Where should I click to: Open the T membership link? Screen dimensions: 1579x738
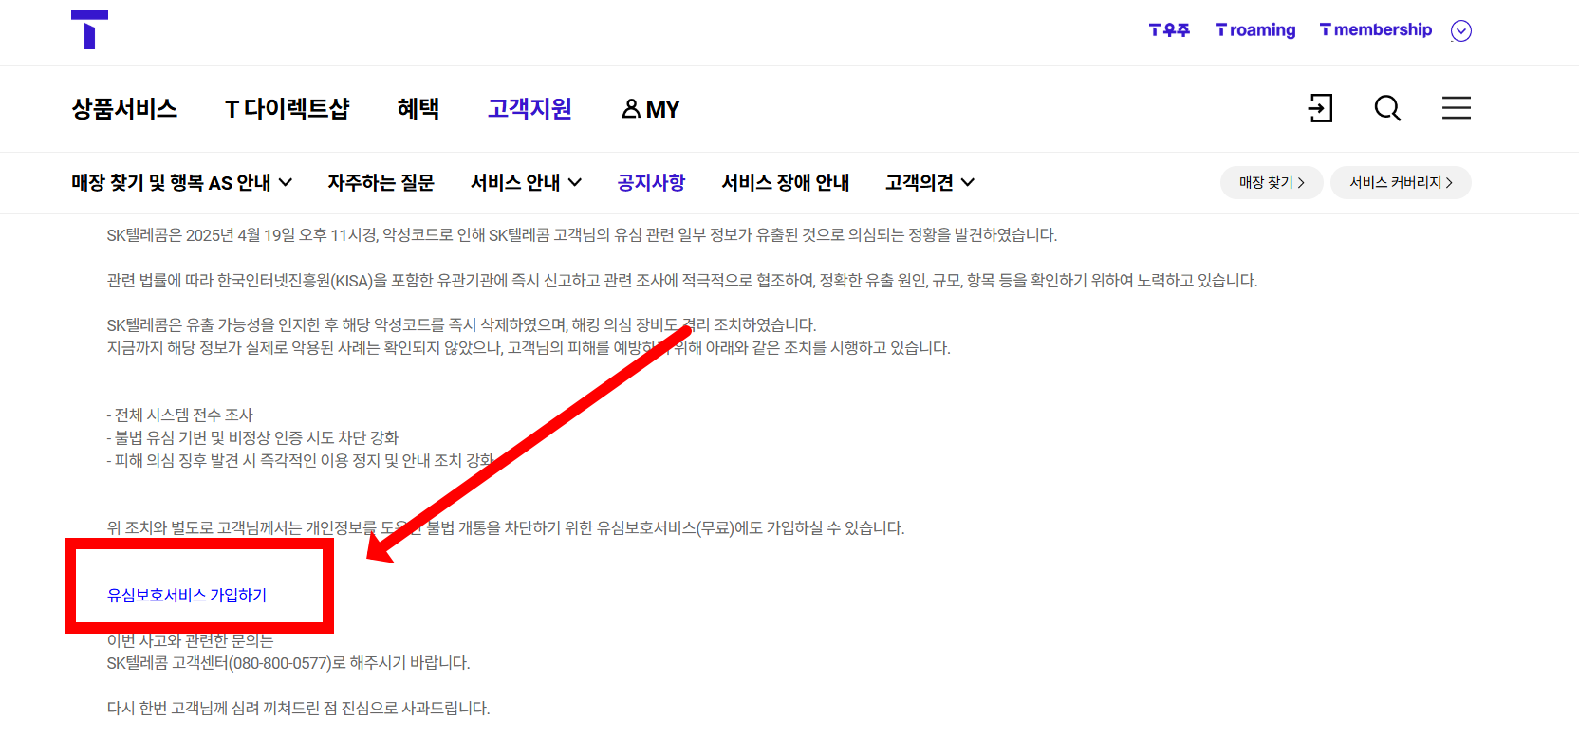tap(1376, 30)
